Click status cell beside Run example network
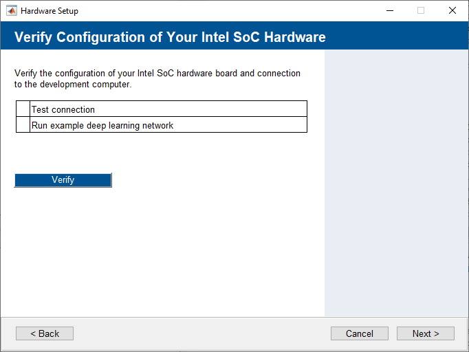469x352 pixels. point(22,125)
